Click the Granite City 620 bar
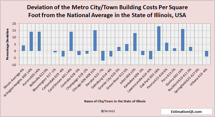The height and width of the screenshot is (117, 215). 119,49
